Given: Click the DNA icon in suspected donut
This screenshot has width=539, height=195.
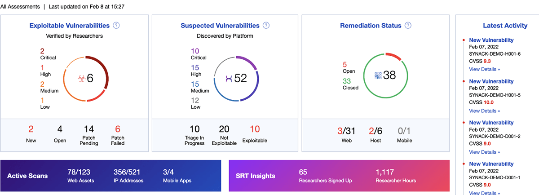Looking at the screenshot, I should point(229,79).
